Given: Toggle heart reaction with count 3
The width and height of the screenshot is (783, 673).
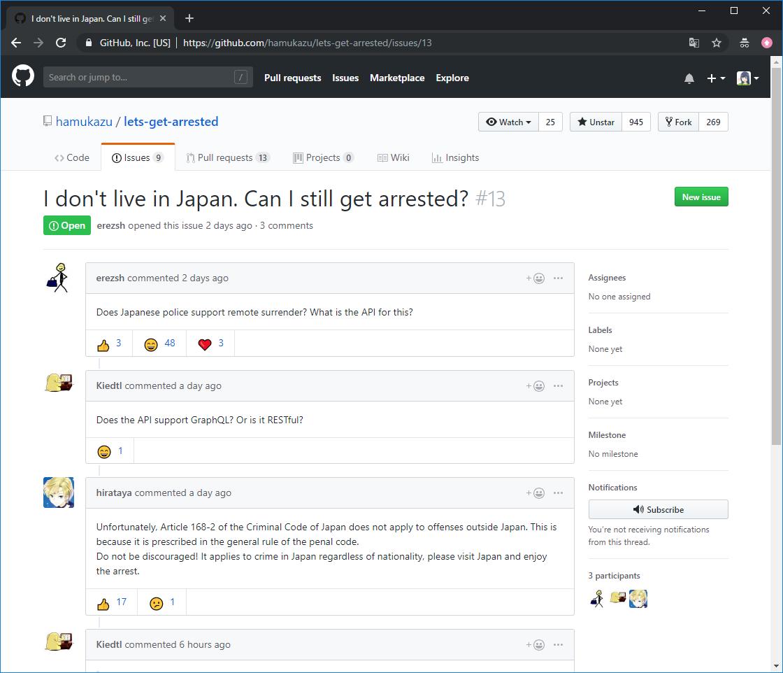Looking at the screenshot, I should pos(210,343).
